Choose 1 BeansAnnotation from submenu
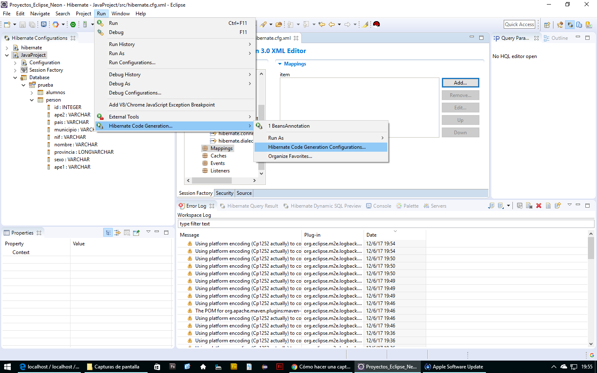Image resolution: width=597 pixels, height=373 pixels. [320, 126]
